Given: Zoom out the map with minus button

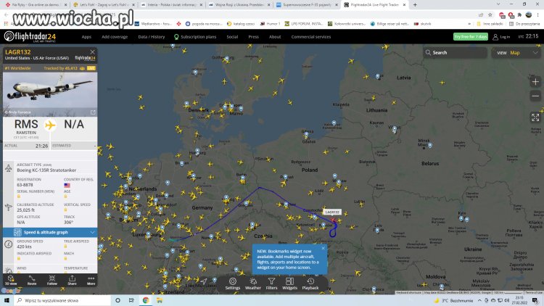Looking at the screenshot, I should [x=535, y=96].
